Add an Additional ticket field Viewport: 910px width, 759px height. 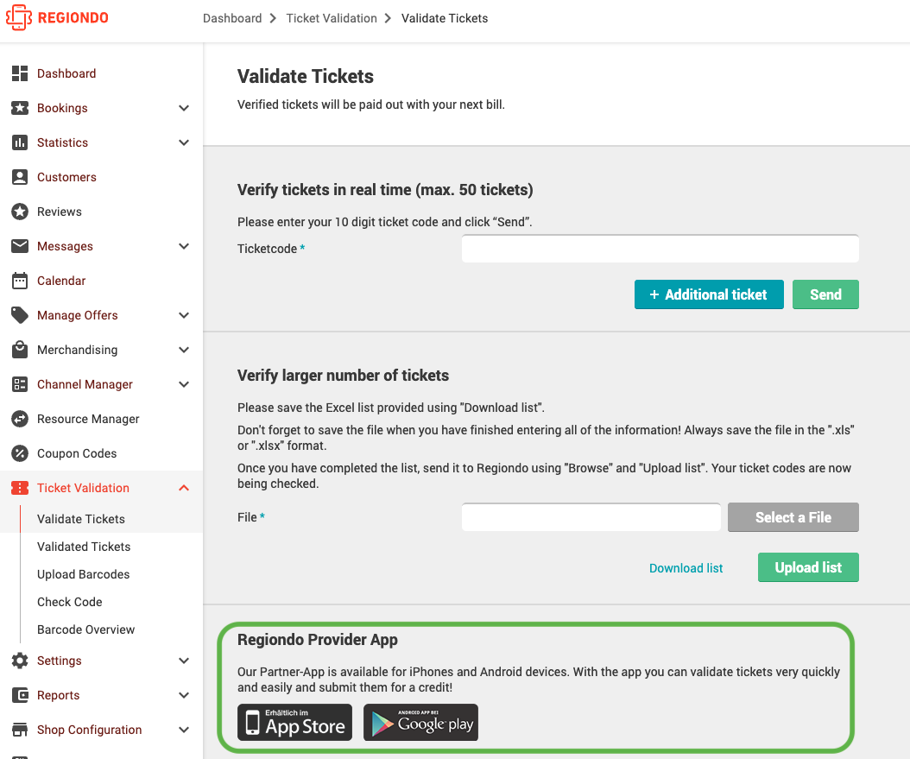[x=709, y=294]
